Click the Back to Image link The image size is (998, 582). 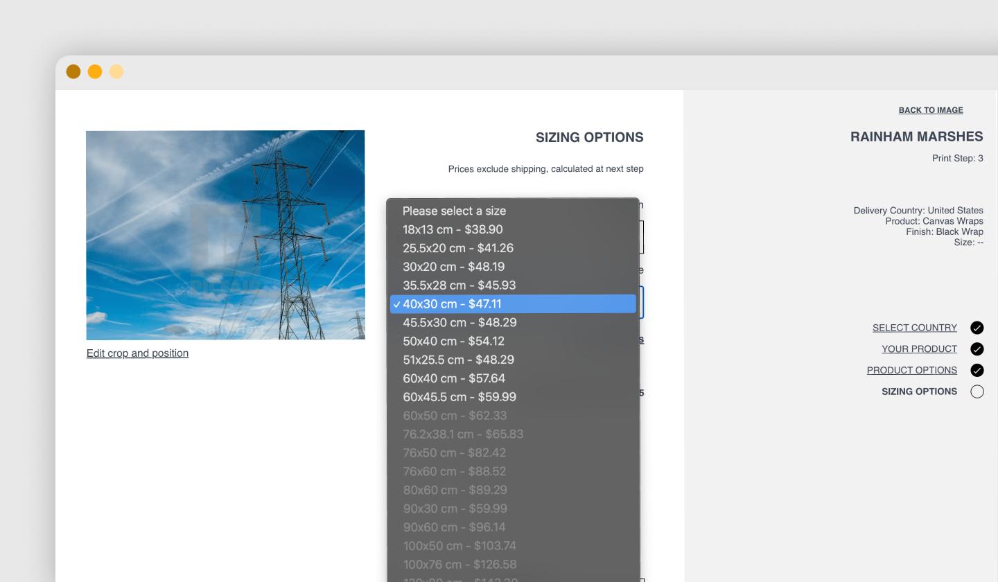pyautogui.click(x=931, y=110)
